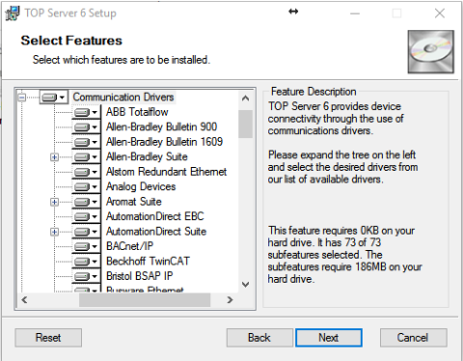The height and width of the screenshot is (361, 463).
Task: Select AutomationDirect EBC entry
Action: coord(155,216)
